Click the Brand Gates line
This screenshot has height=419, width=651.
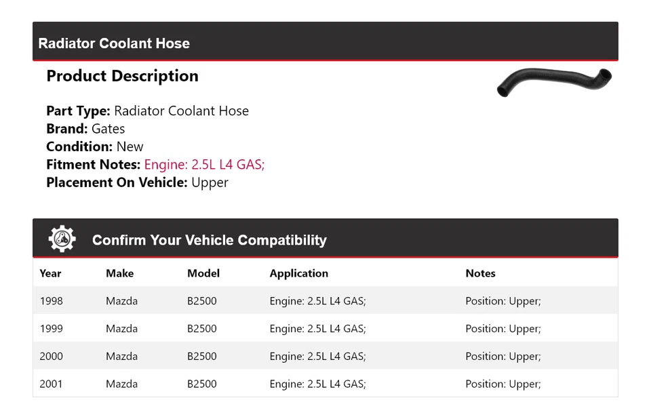[x=85, y=129]
